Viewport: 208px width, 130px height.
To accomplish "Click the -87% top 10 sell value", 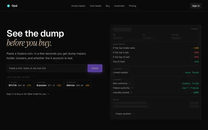I will tap(196, 57).
